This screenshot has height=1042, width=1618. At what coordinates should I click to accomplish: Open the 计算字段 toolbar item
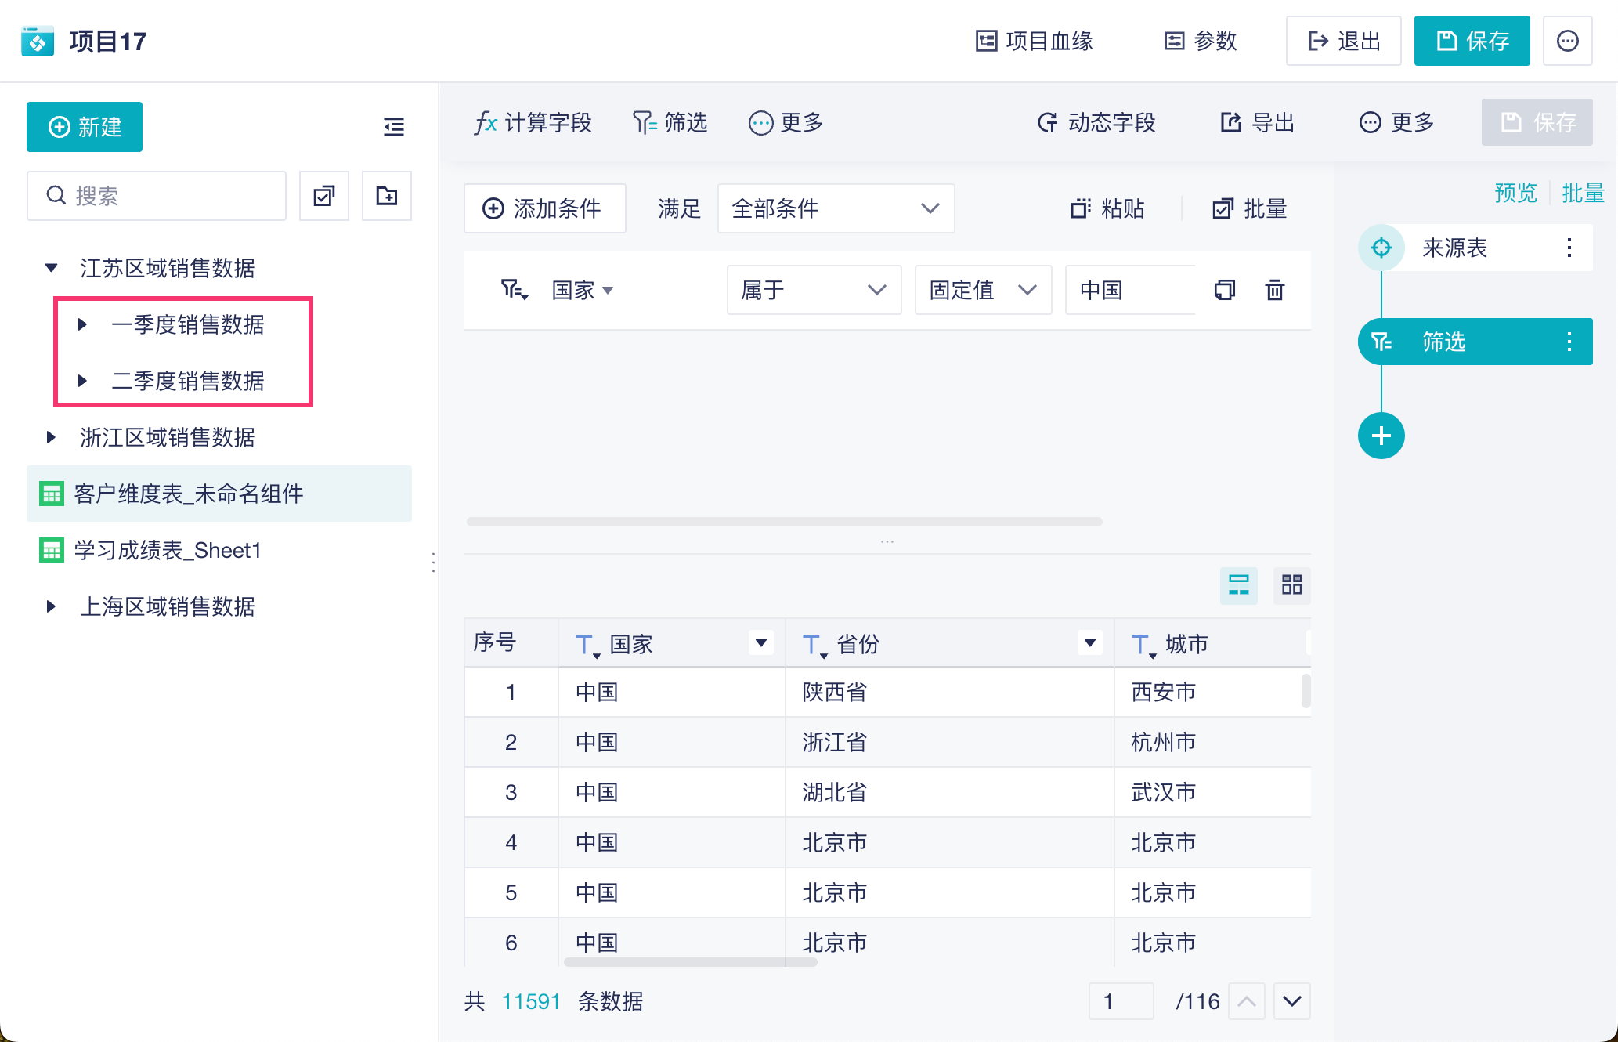point(533,123)
